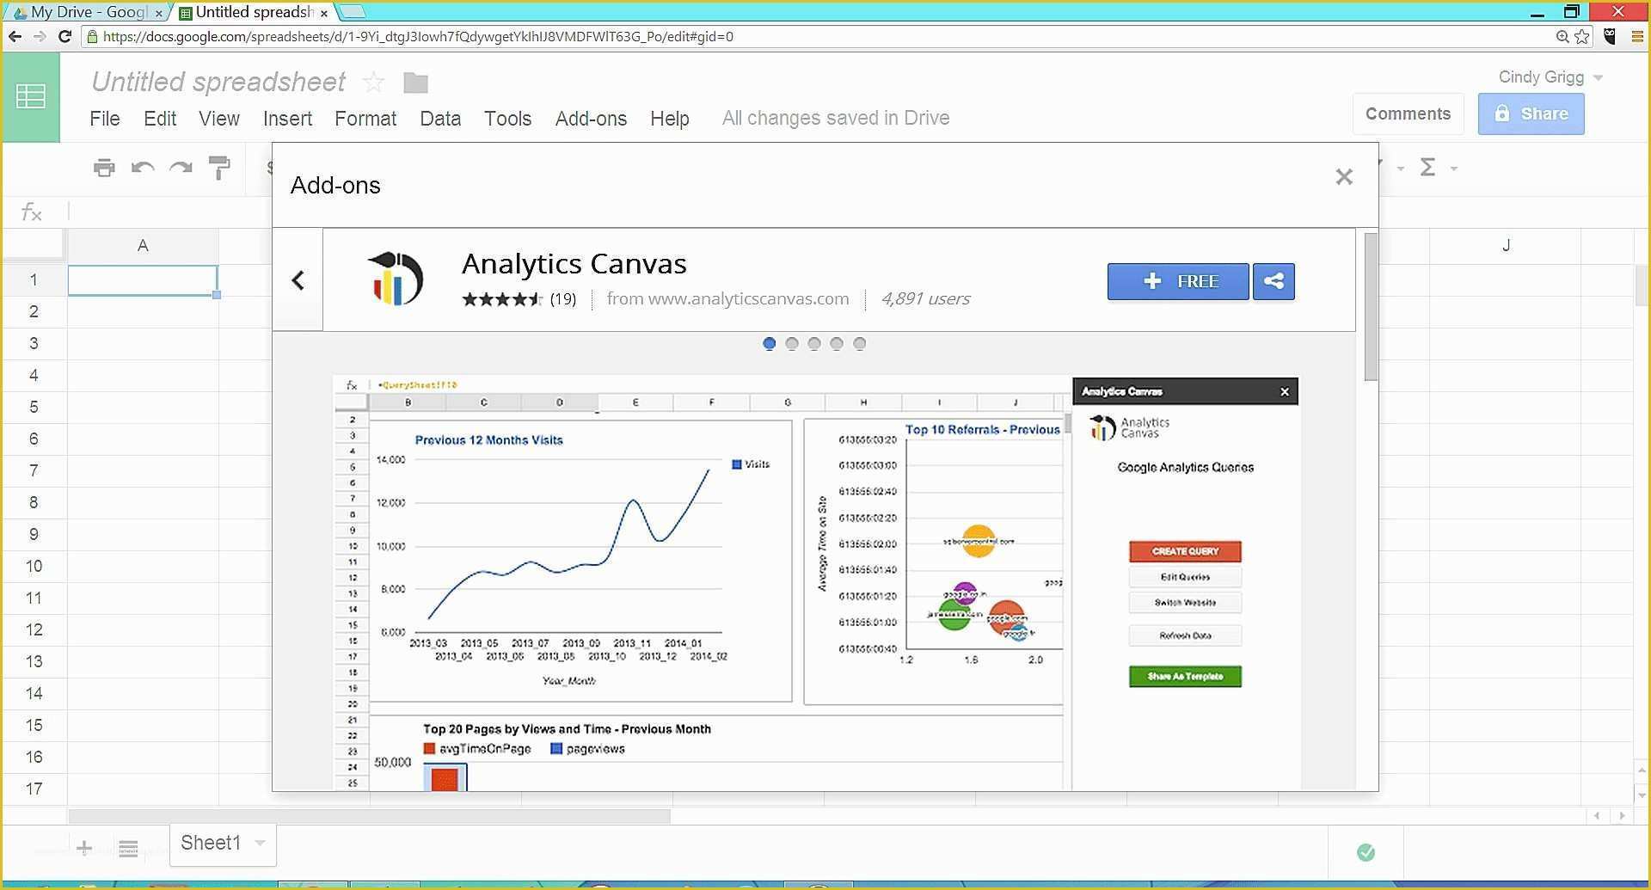Screen dimensions: 1651x890
Task: Click cell A1
Action: click(143, 280)
